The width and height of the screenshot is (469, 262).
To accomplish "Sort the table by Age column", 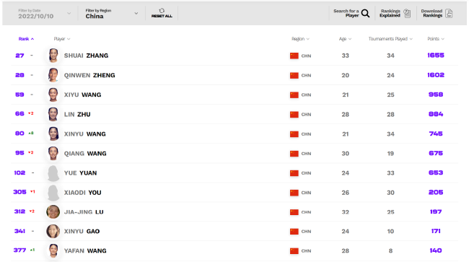I will [345, 39].
